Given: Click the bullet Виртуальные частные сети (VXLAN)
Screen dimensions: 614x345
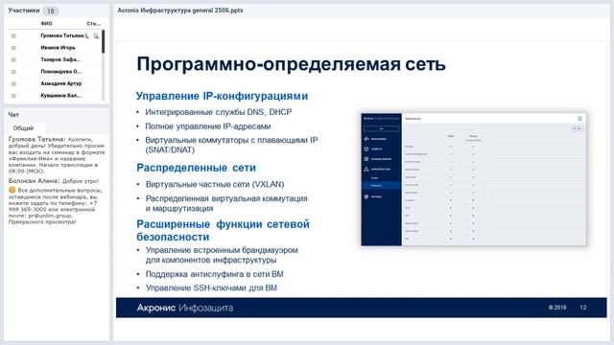Looking at the screenshot, I should click(215, 184).
